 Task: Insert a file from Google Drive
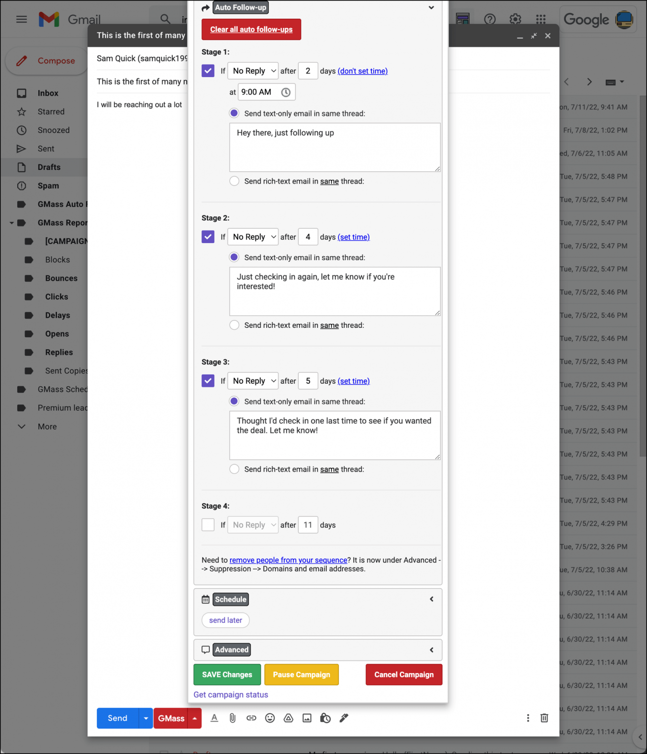pyautogui.click(x=288, y=718)
